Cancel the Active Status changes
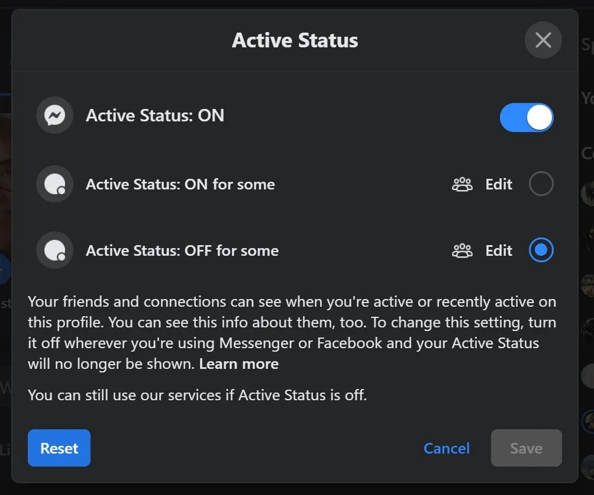This screenshot has width=594, height=495. pyautogui.click(x=446, y=448)
